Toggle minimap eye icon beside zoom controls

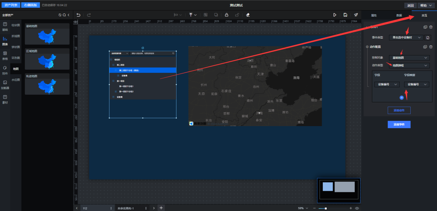pos(357,208)
